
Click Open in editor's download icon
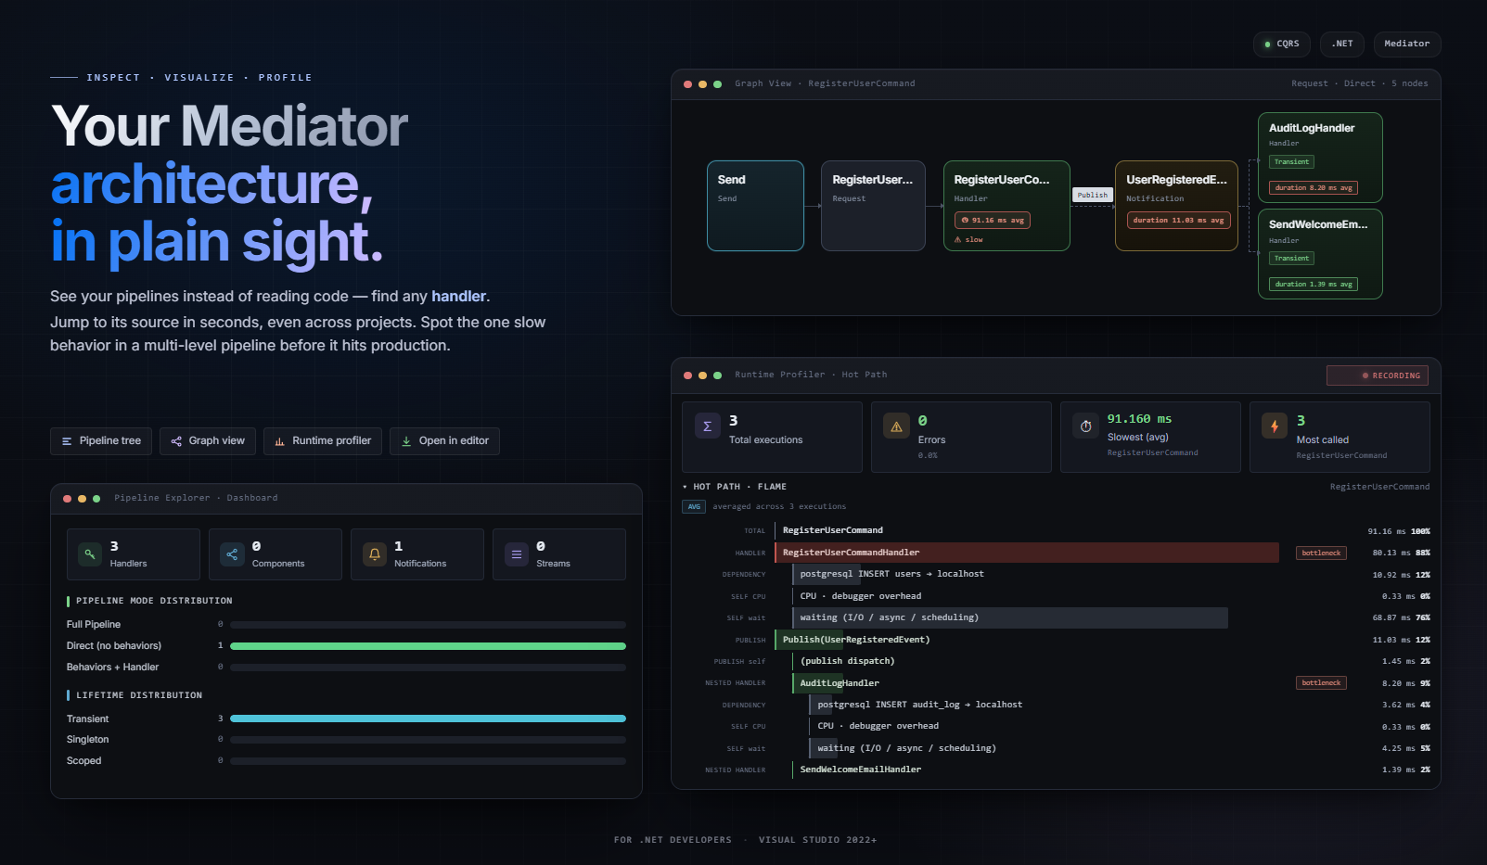click(406, 441)
